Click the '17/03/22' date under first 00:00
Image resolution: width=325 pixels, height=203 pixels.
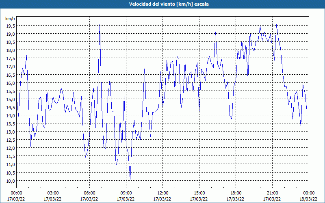(x=16, y=199)
